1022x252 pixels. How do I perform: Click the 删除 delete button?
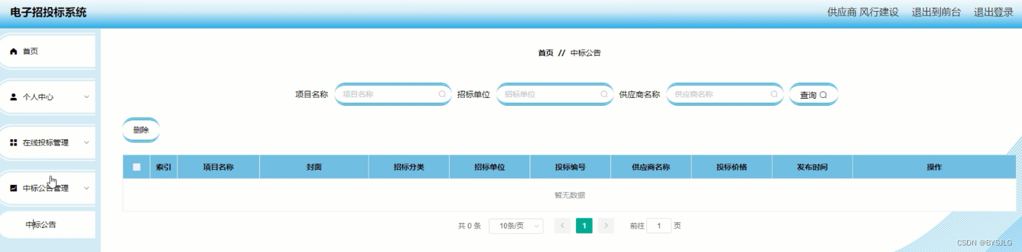tap(141, 130)
